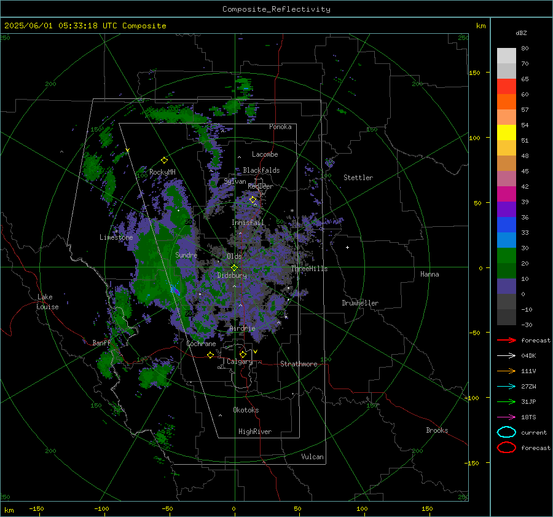
Task: Select the Strathmore label
Action: (x=299, y=364)
